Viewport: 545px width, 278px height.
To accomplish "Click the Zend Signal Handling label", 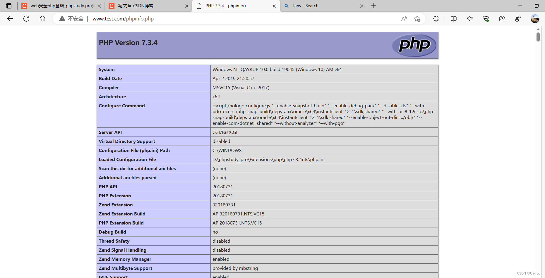I will [123, 250].
